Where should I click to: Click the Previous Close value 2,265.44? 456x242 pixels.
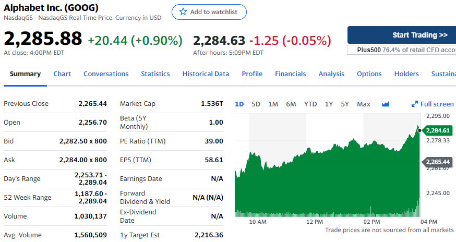(x=92, y=104)
